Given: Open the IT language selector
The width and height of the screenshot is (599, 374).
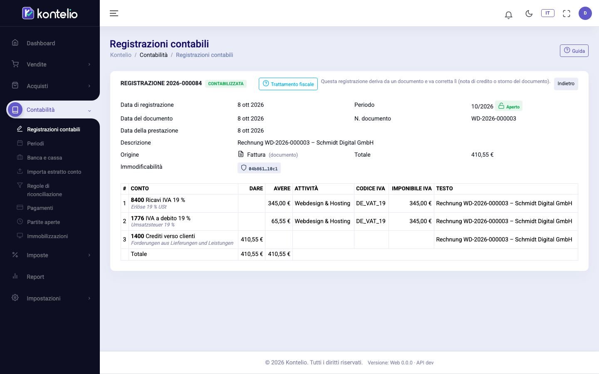Looking at the screenshot, I should 548,13.
